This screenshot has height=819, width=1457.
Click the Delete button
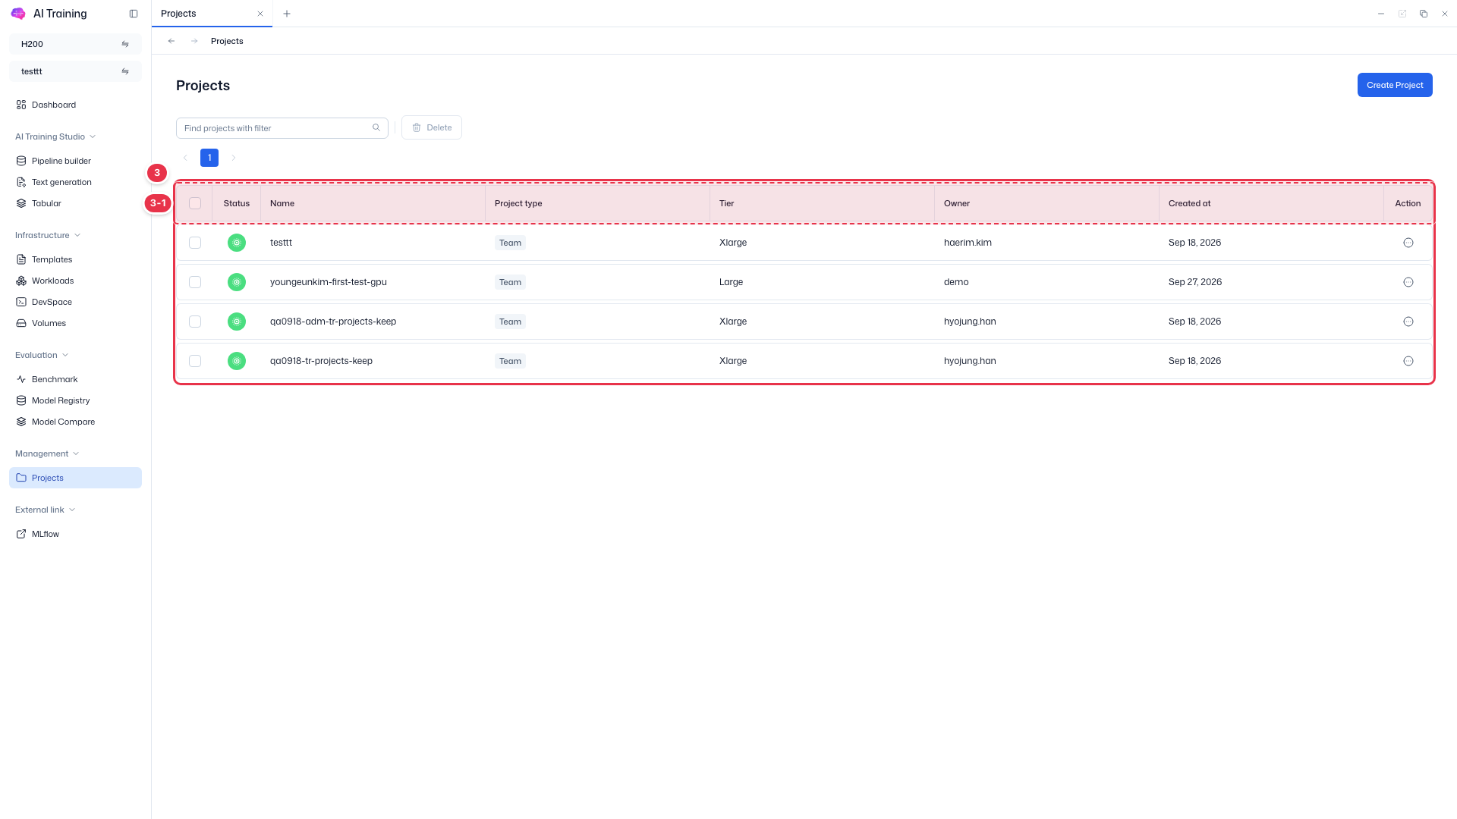pos(432,127)
